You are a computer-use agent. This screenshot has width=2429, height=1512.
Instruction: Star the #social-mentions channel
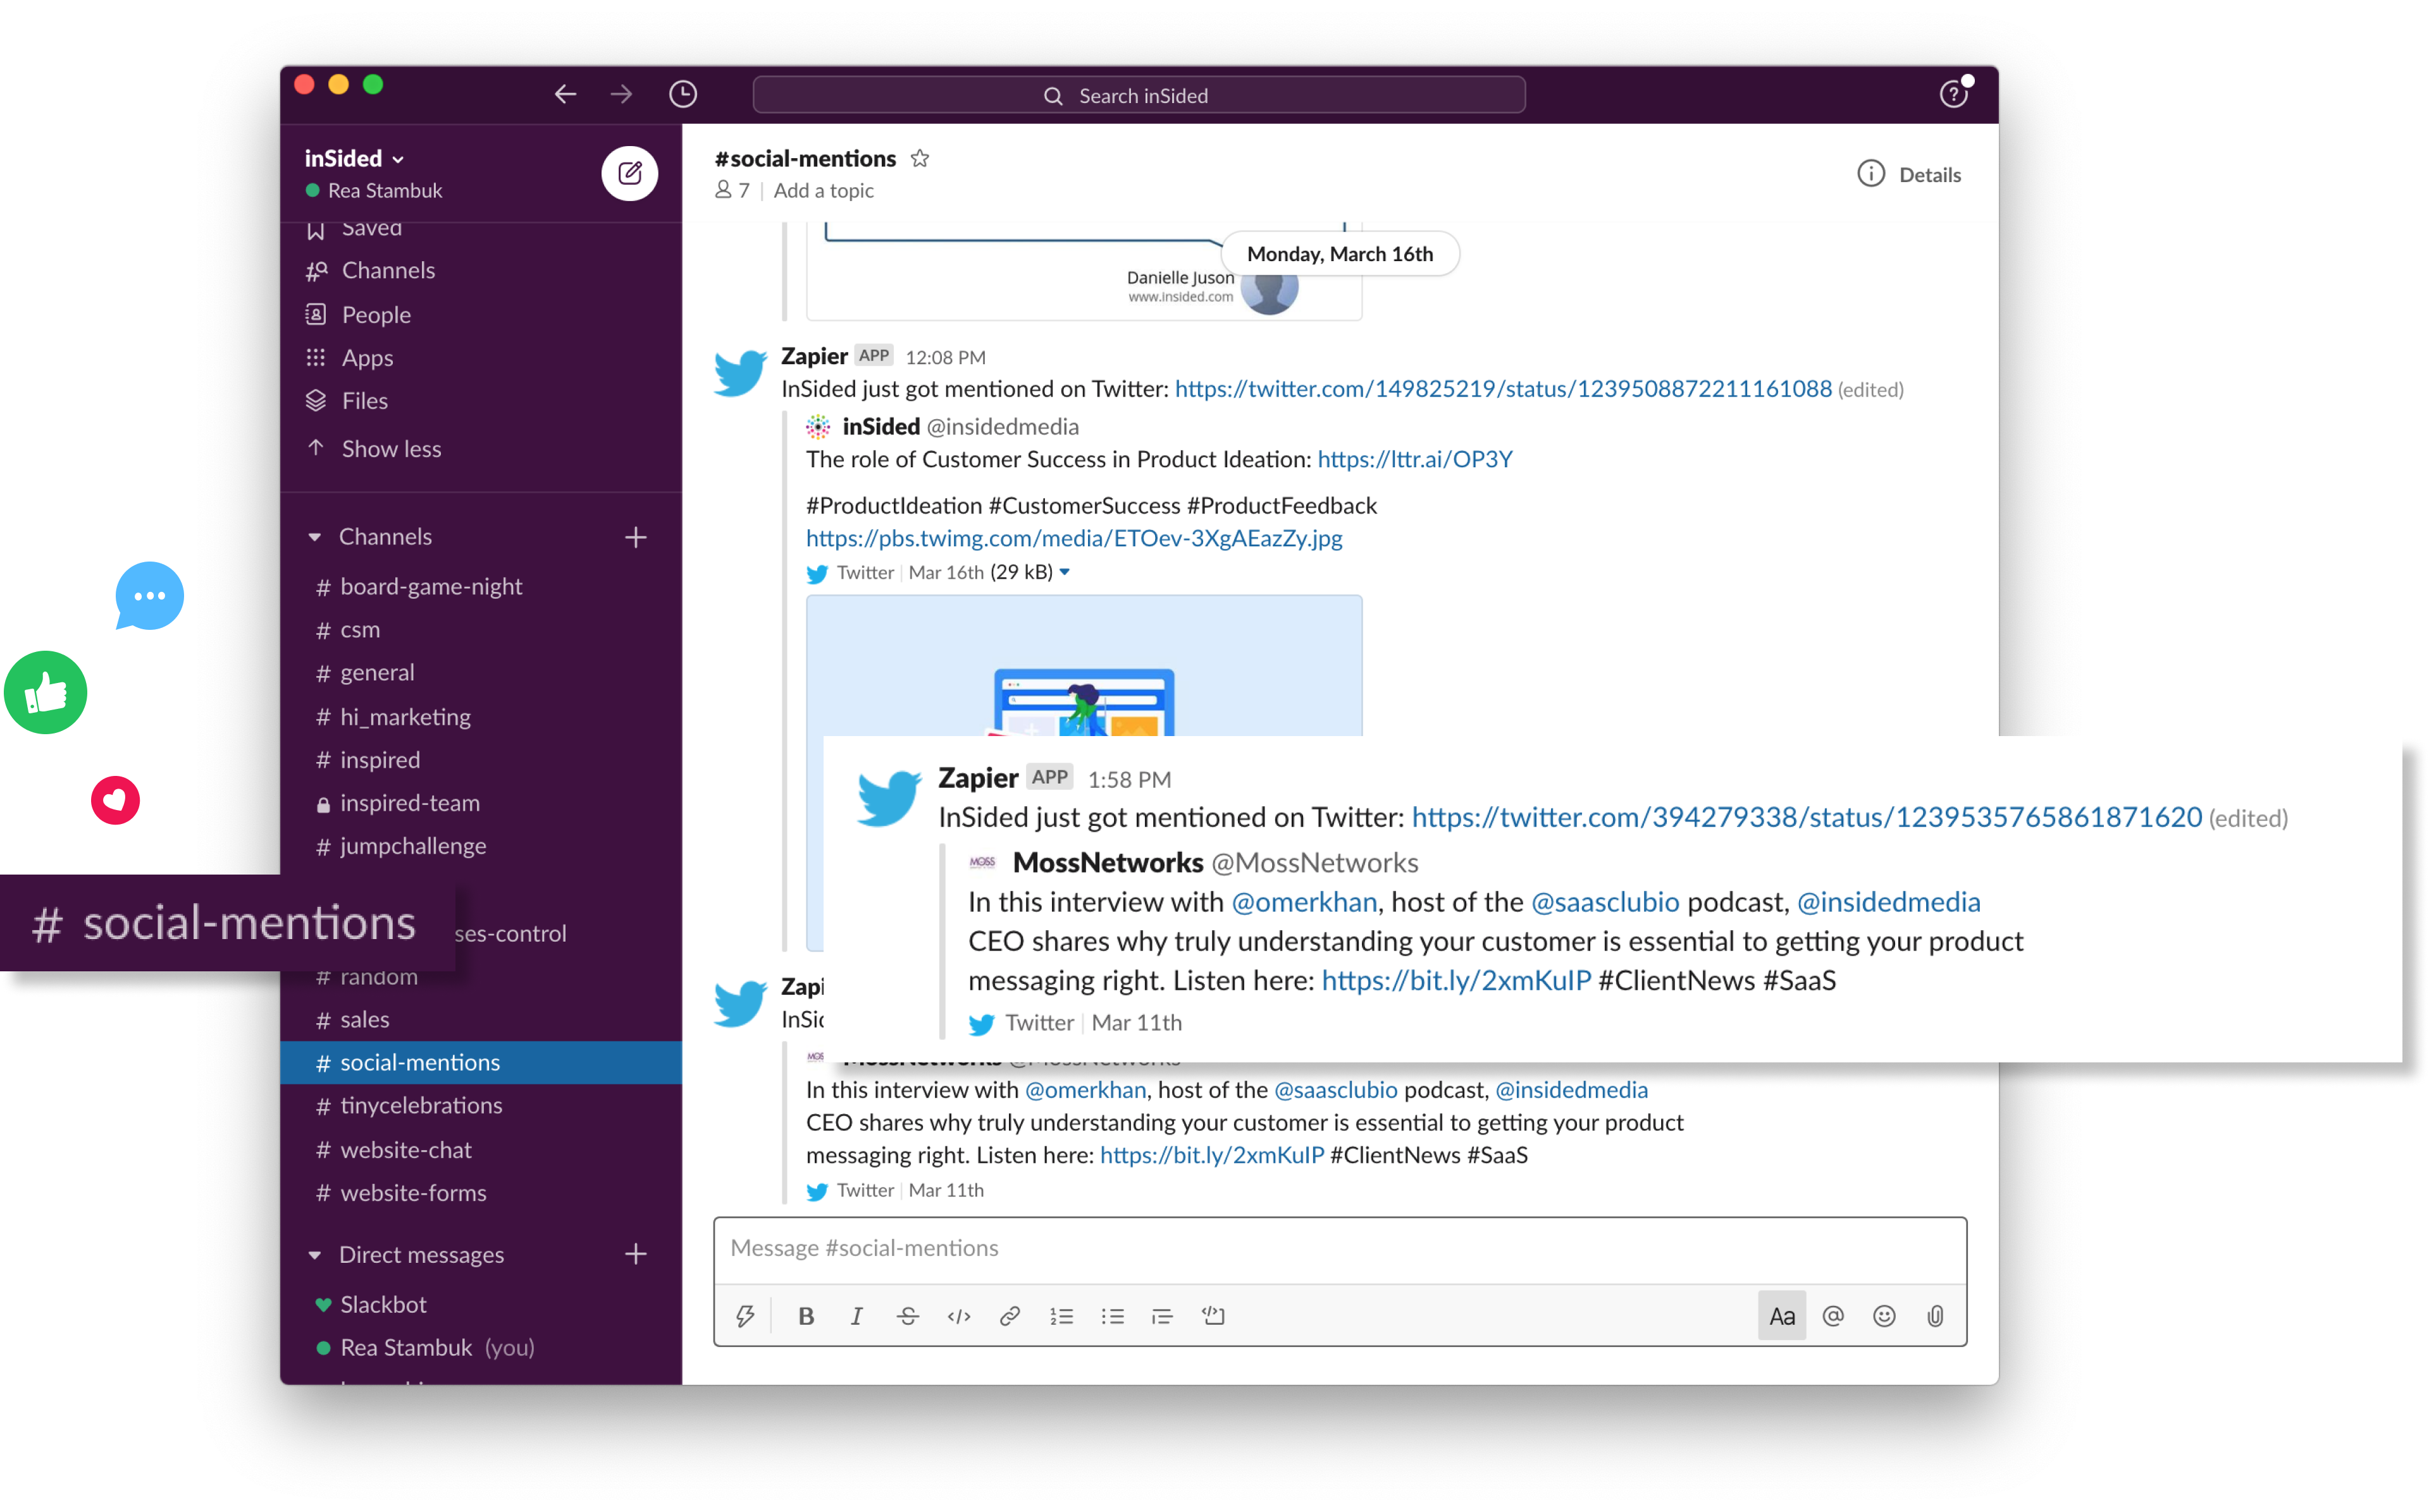(920, 158)
